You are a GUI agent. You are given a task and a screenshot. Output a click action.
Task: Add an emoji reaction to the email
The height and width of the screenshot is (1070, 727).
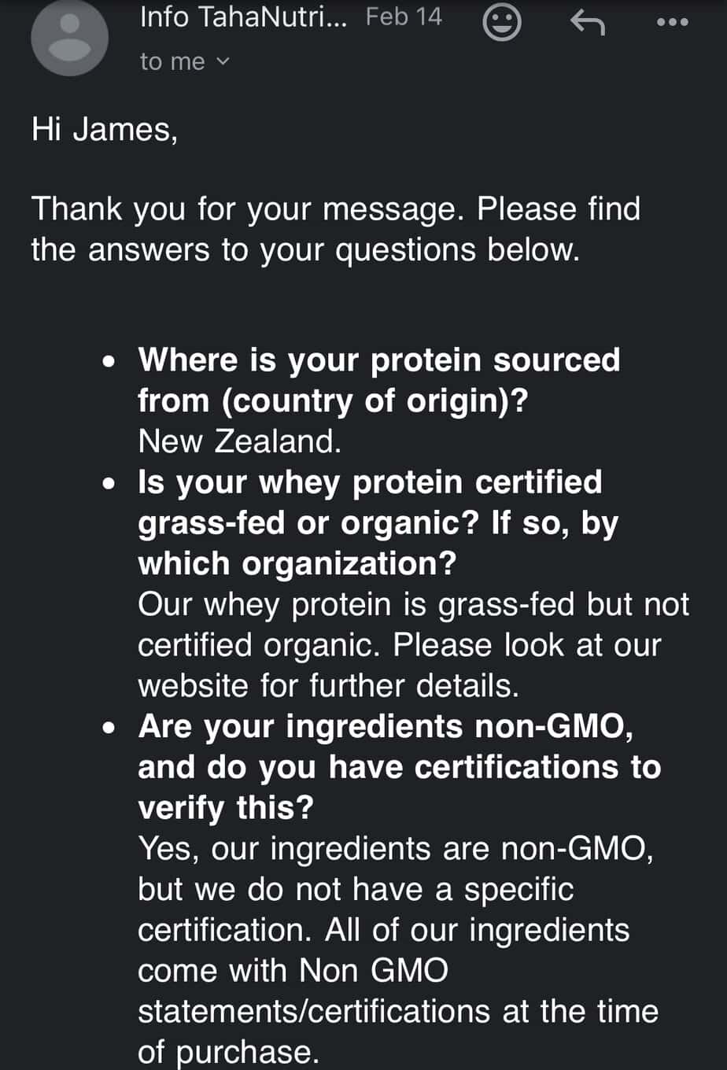coord(501,22)
